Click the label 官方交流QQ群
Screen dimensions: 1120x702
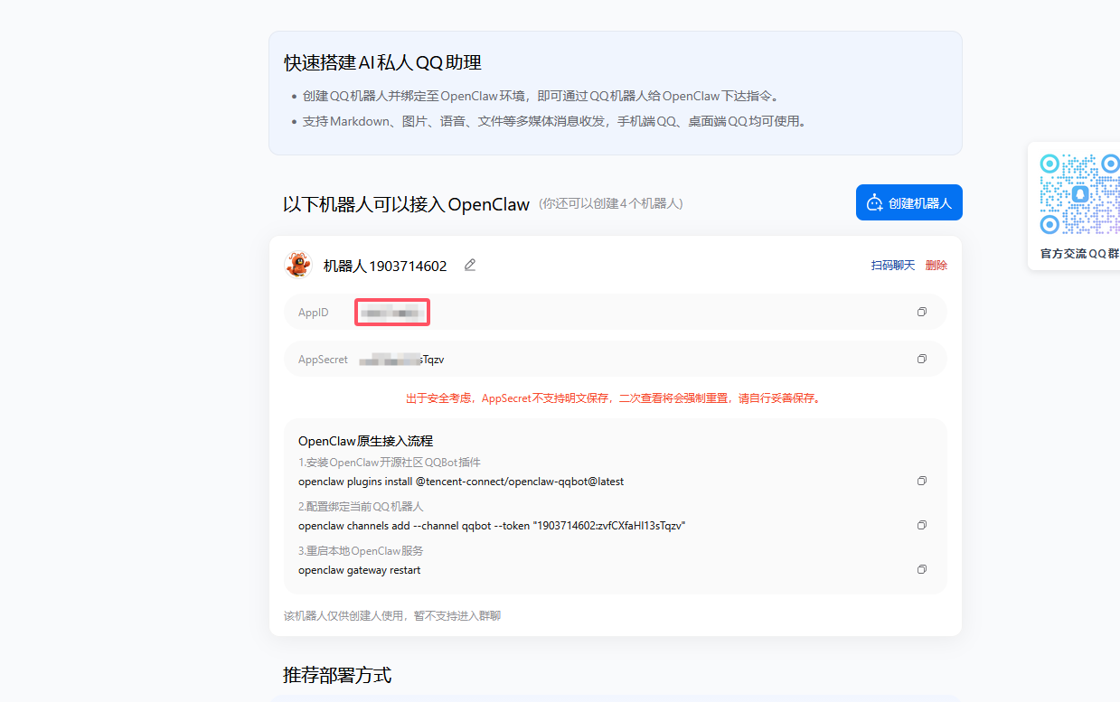pos(1079,254)
